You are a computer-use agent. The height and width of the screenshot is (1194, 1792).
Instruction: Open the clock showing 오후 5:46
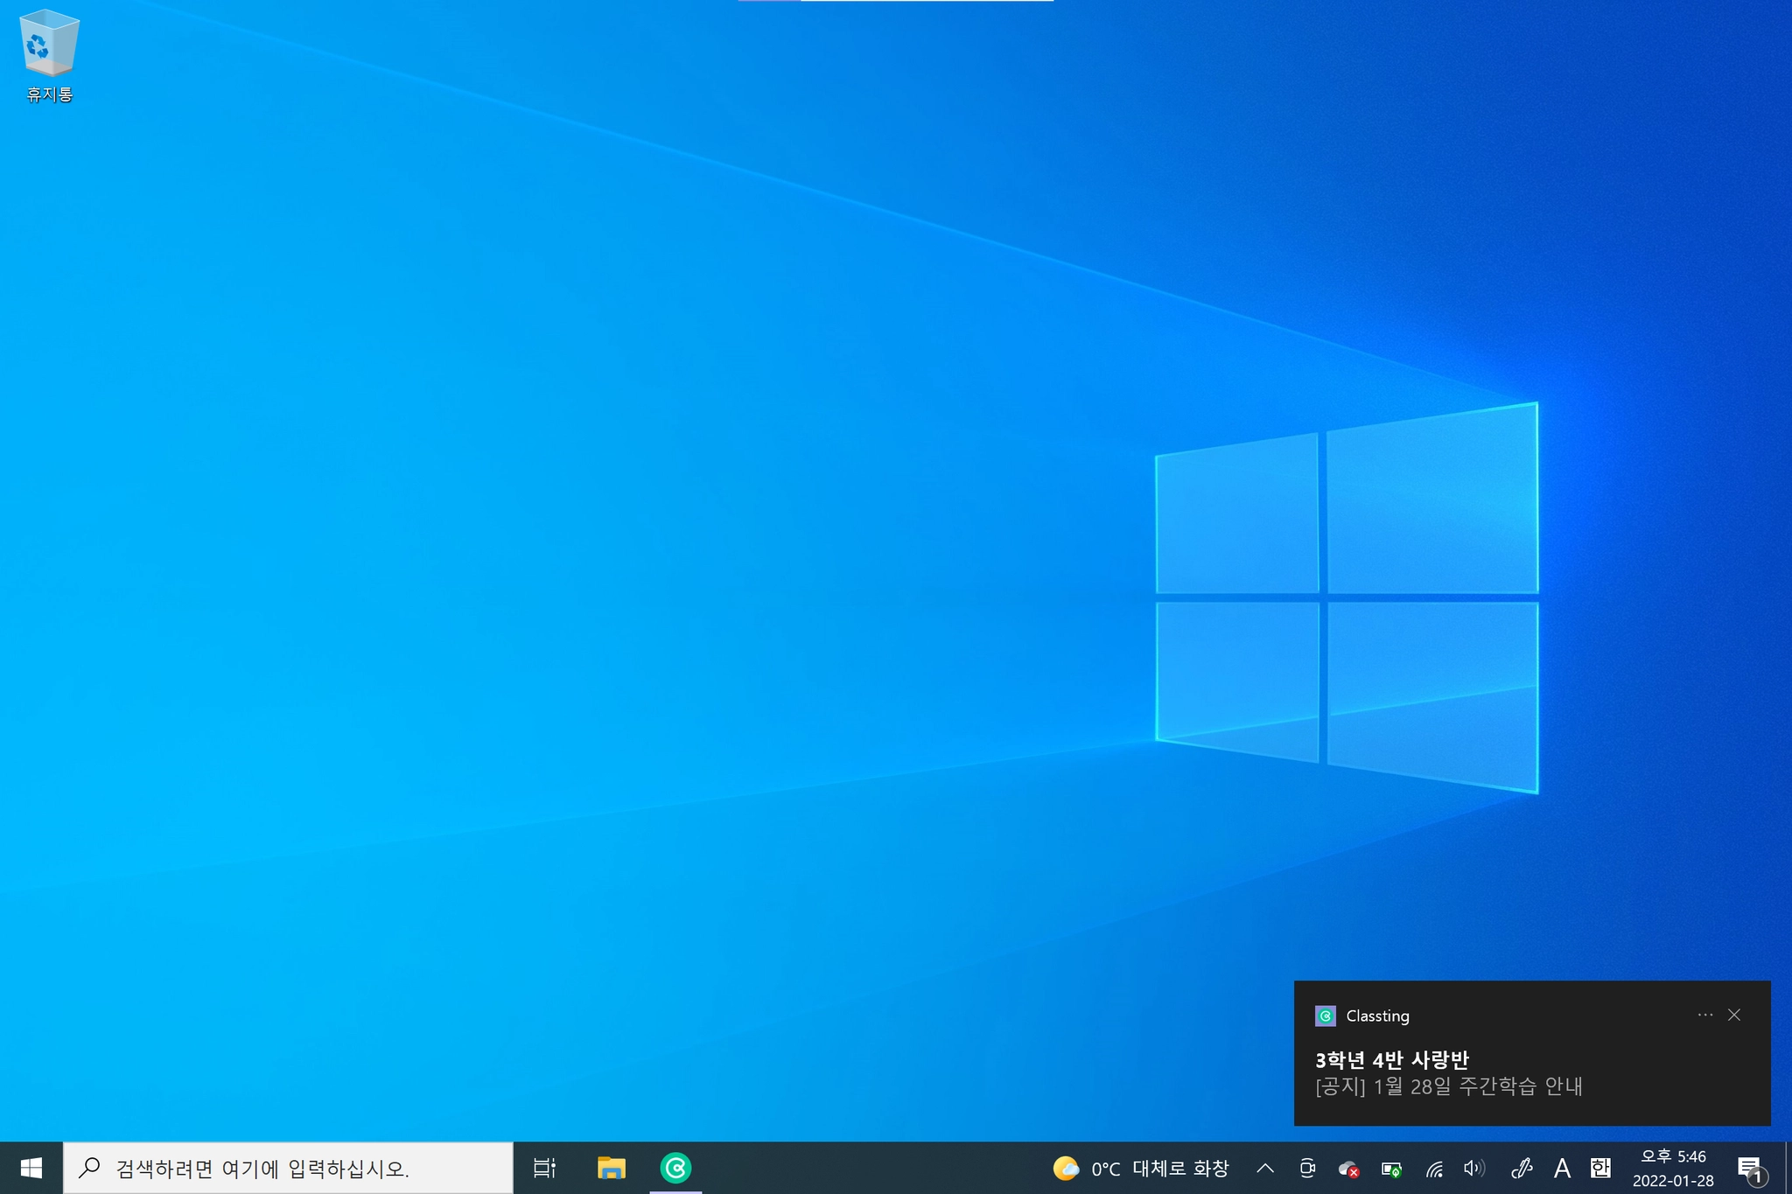click(x=1673, y=1169)
